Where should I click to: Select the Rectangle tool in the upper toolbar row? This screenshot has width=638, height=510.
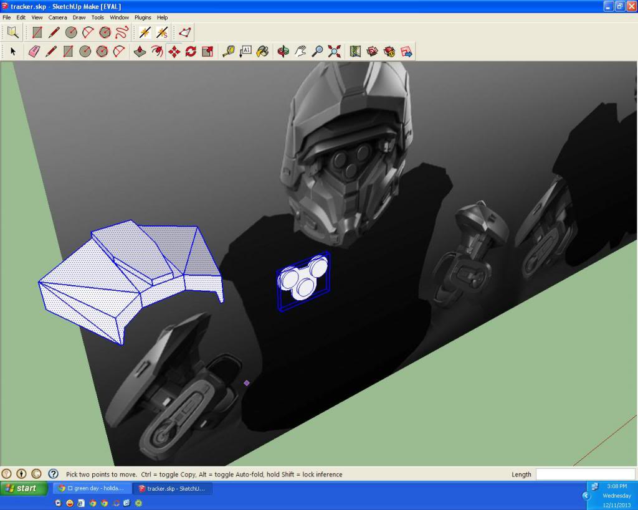[37, 32]
